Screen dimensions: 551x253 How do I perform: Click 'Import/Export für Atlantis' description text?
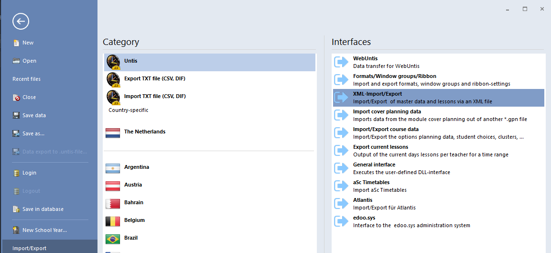(384, 208)
